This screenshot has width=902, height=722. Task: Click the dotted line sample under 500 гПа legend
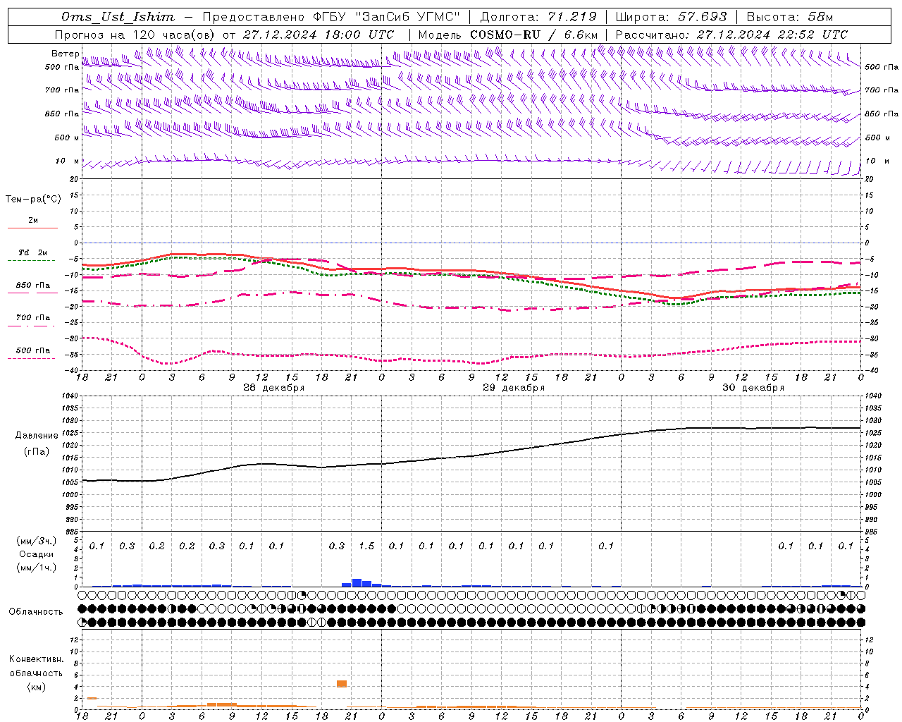tap(32, 358)
